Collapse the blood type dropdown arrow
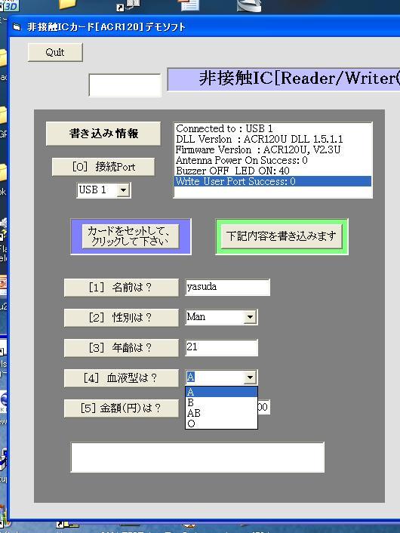This screenshot has height=533, width=400. [250, 377]
